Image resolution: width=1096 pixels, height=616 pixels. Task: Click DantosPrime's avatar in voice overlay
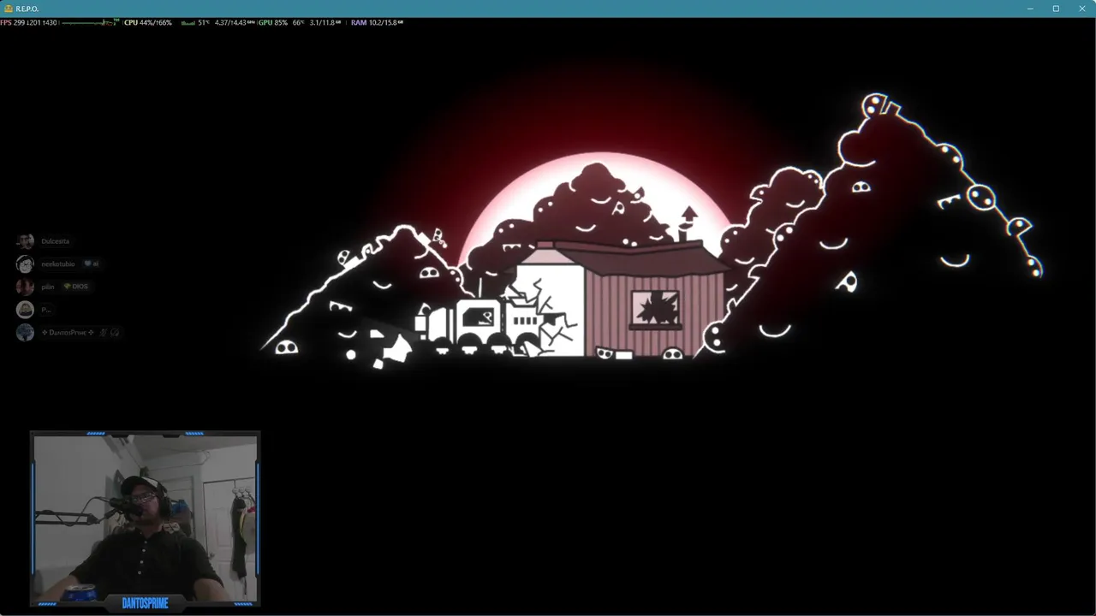click(26, 332)
